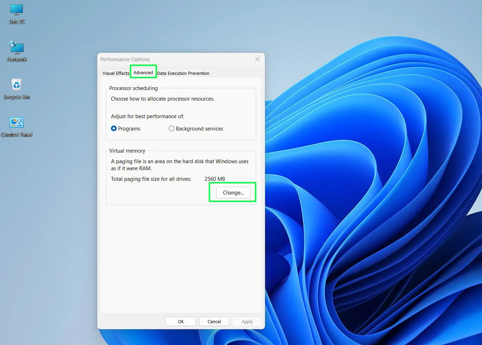482x345 pixels.
Task: Open This PC from the desktop
Action: coord(16,11)
